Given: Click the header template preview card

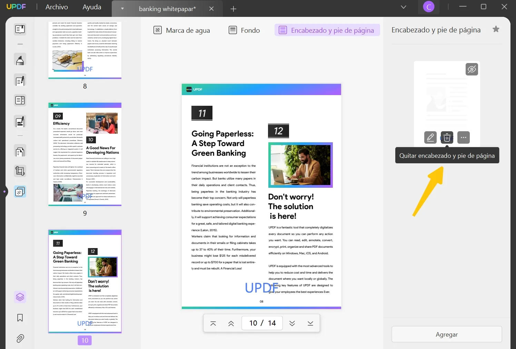Looking at the screenshot, I should (x=447, y=104).
